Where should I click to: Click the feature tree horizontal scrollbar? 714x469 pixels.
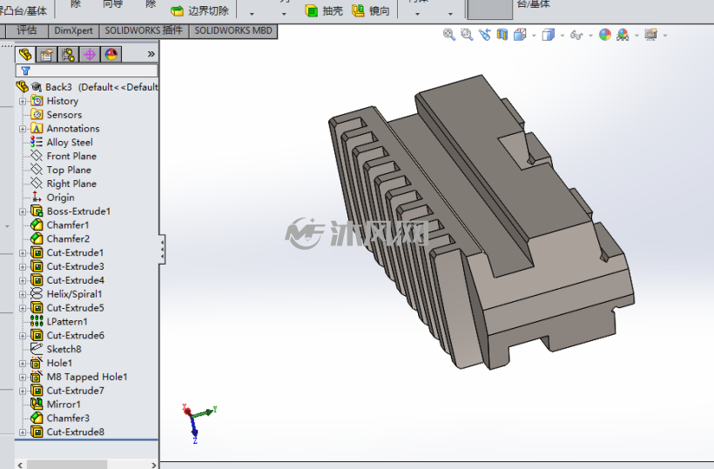pos(67,465)
